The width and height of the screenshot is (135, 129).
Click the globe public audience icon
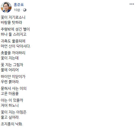(25, 10)
